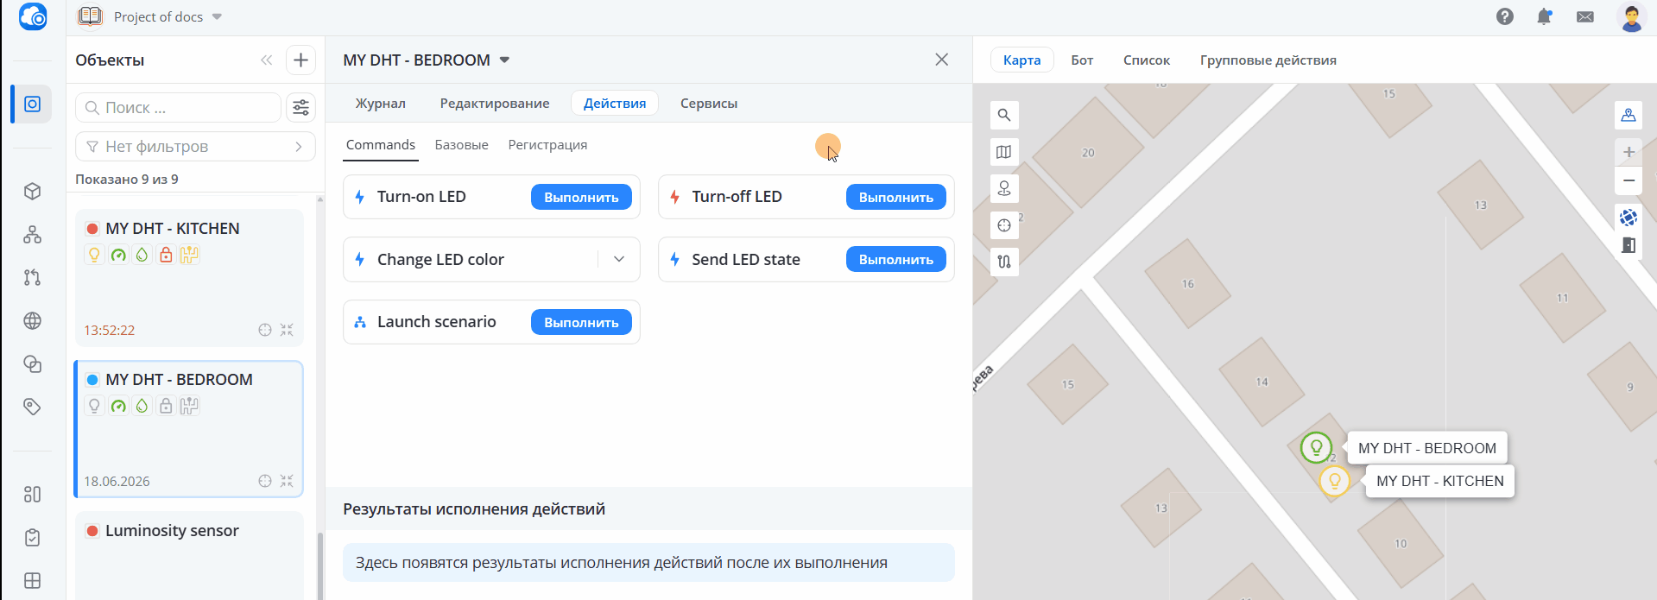Click the door indoor-map icon
Image resolution: width=1657 pixels, height=600 pixels.
click(x=1629, y=245)
